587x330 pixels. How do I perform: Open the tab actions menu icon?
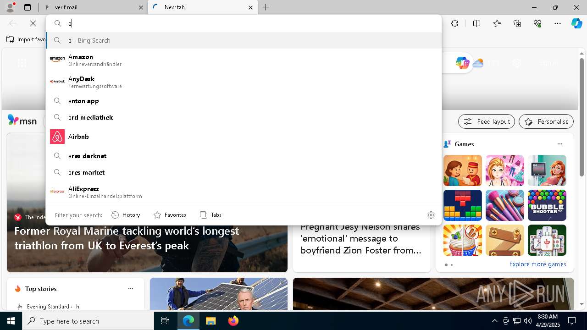pos(28,7)
